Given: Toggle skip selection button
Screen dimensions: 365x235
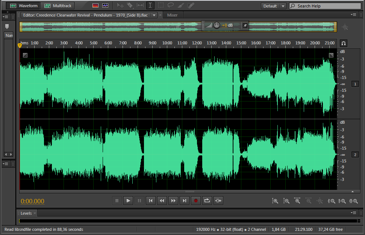Looking at the screenshot, I should pyautogui.click(x=218, y=200).
